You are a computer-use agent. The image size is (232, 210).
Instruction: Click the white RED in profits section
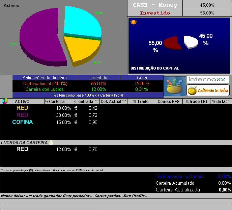click(22, 149)
